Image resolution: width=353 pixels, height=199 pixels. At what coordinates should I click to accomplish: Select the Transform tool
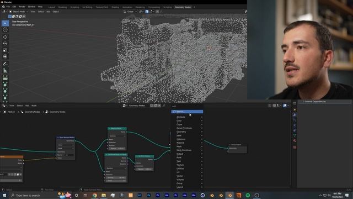tap(5, 56)
